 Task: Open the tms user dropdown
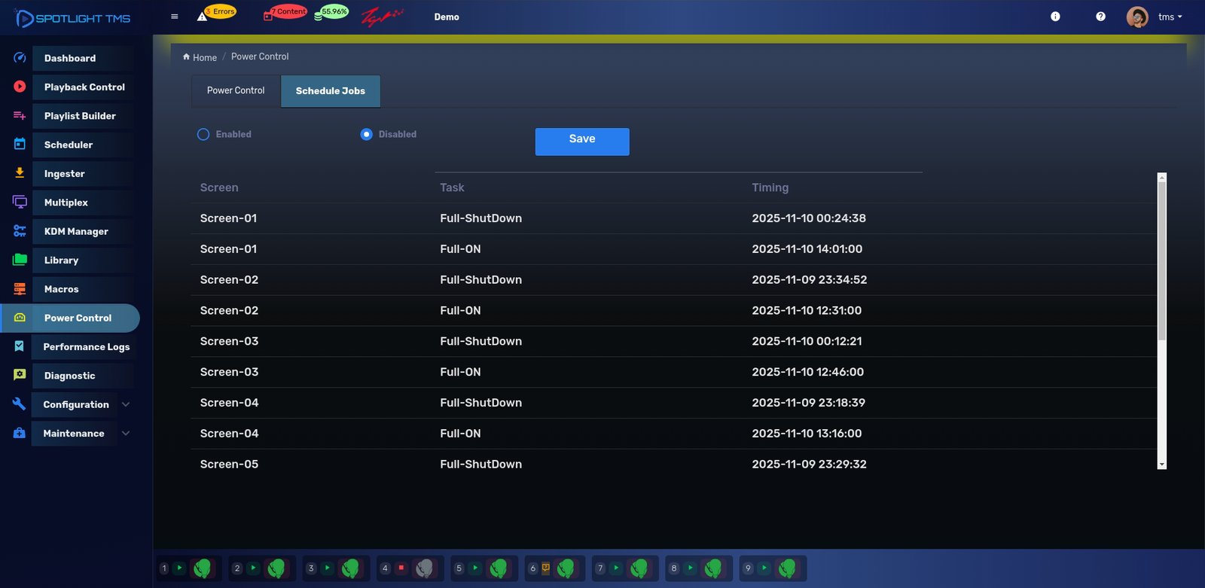[1169, 17]
